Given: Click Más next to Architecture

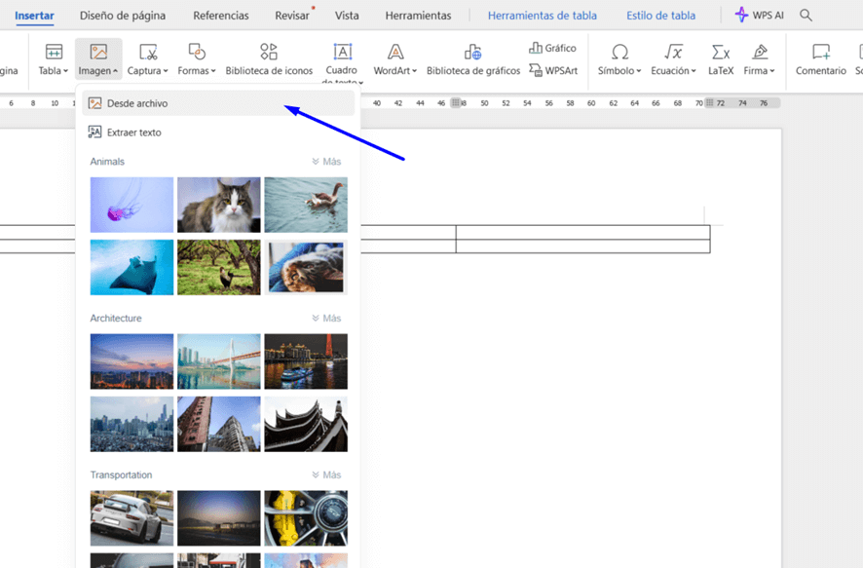Looking at the screenshot, I should (326, 319).
